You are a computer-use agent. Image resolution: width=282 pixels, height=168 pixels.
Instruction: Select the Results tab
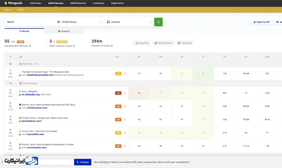click(24, 31)
